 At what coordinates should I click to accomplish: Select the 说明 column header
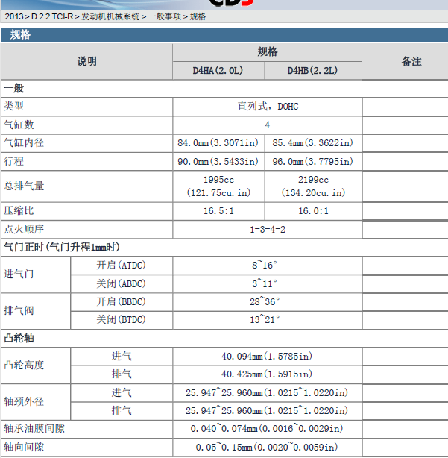pyautogui.click(x=86, y=62)
